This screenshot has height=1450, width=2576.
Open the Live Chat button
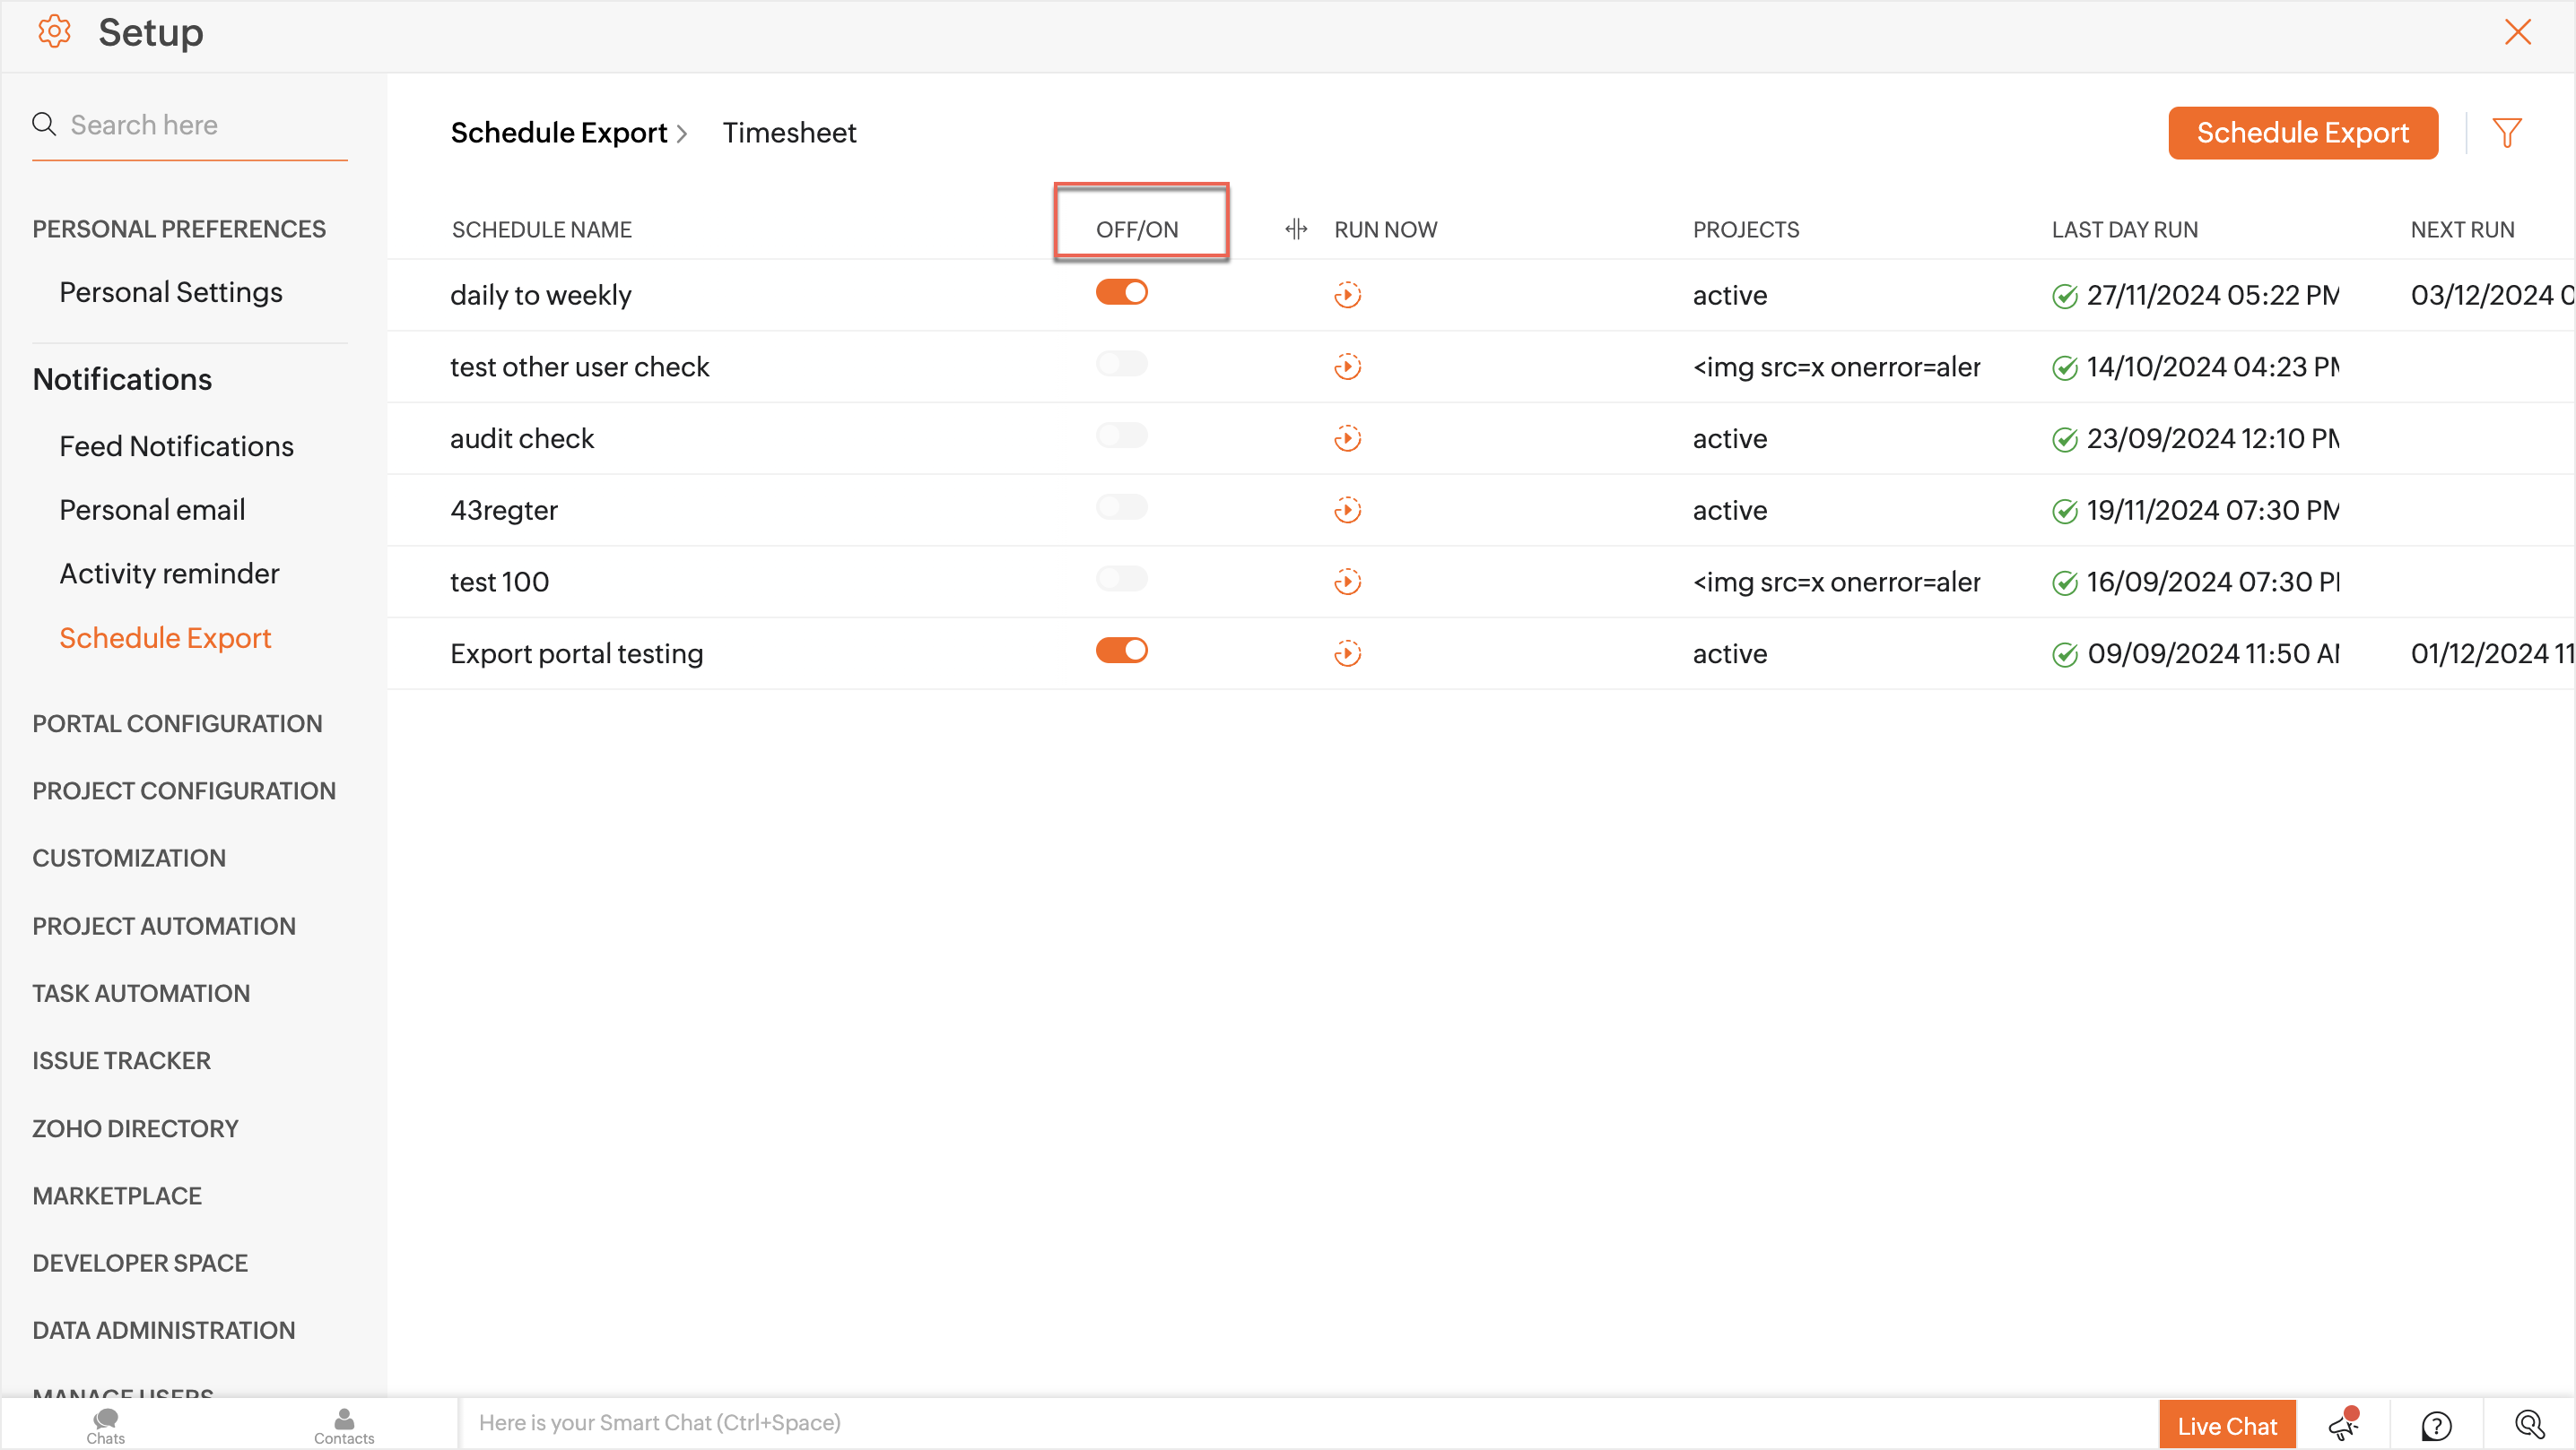click(x=2226, y=1425)
